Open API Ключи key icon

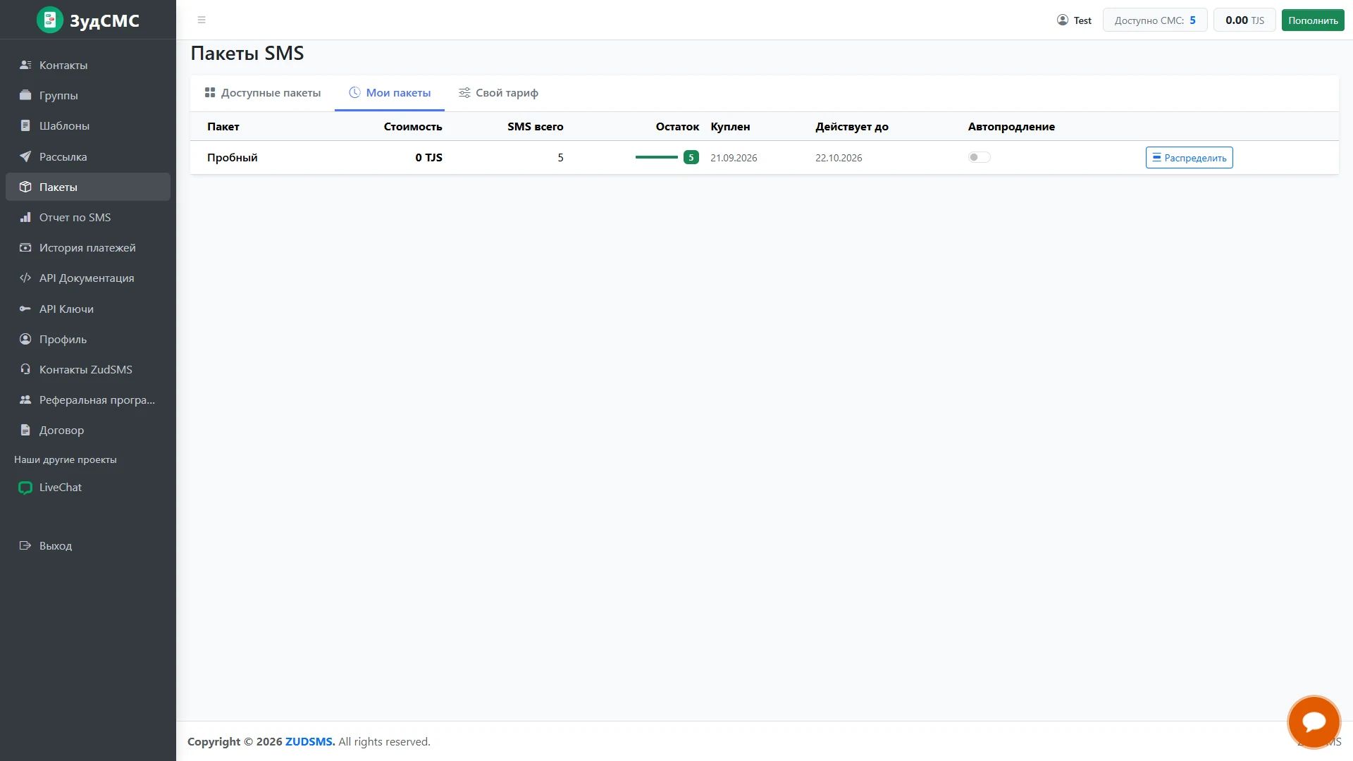point(25,309)
